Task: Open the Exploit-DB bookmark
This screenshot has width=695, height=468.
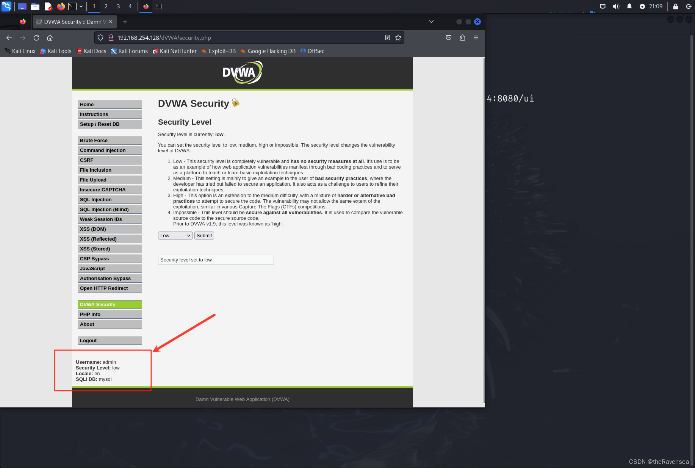Action: coord(218,51)
